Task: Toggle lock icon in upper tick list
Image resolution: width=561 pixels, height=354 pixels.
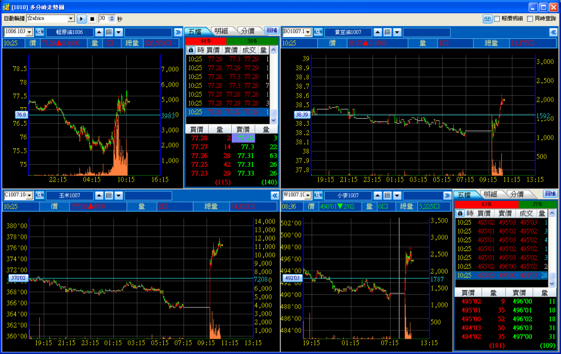Action: coord(191,50)
